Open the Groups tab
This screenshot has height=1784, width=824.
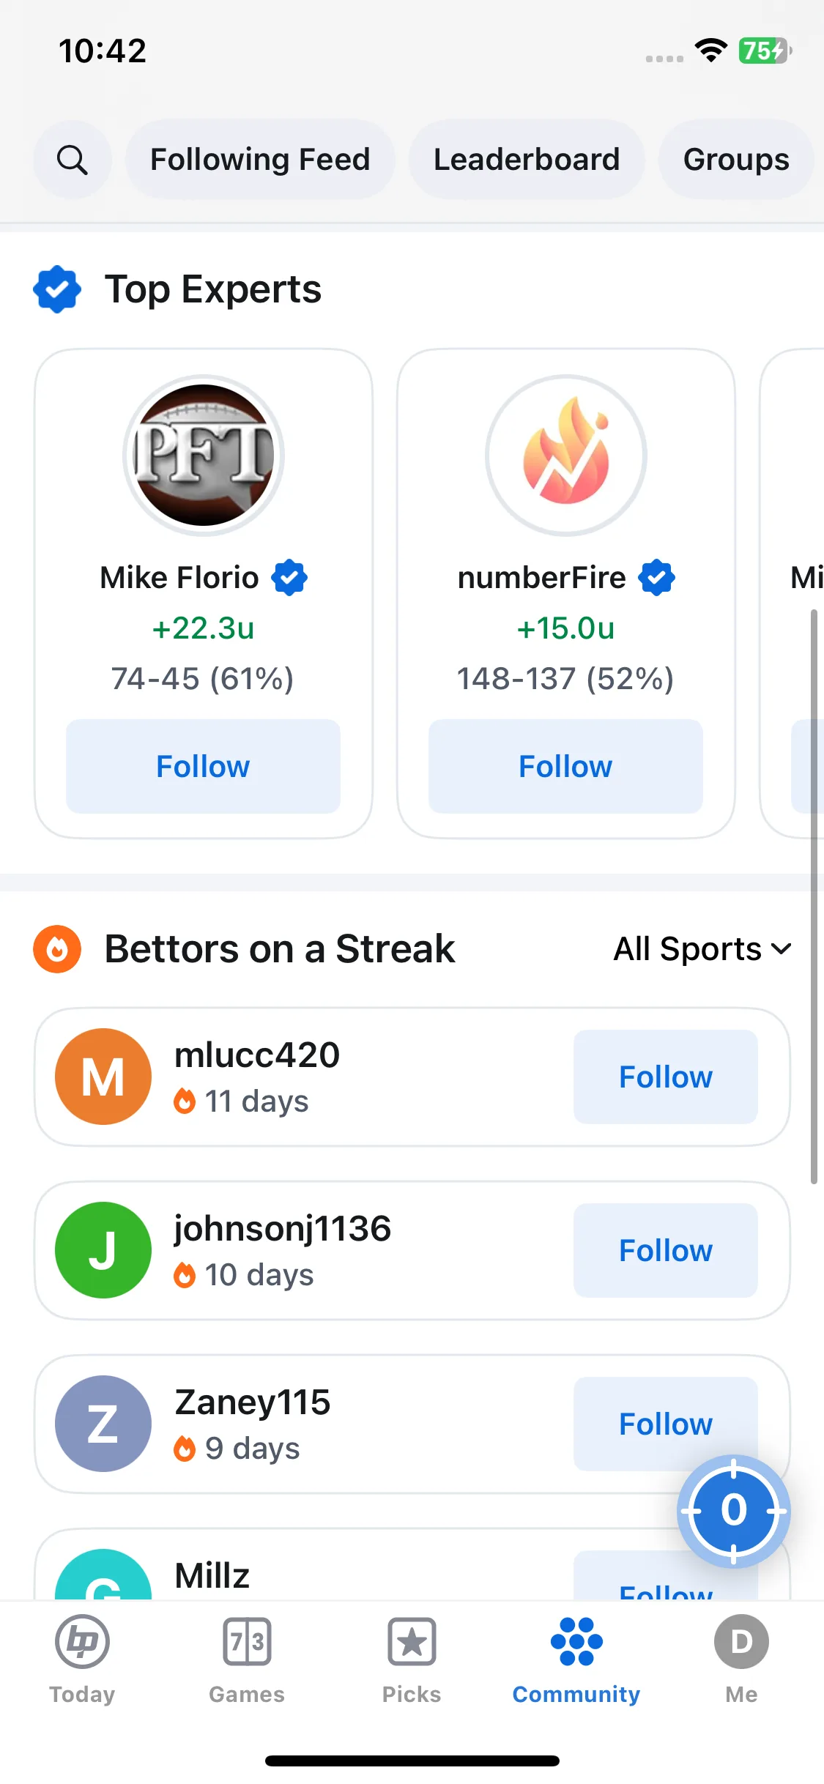(736, 160)
